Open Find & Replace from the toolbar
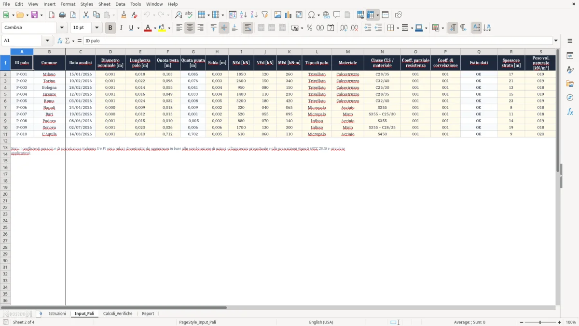This screenshot has width=579, height=326. pyautogui.click(x=179, y=15)
